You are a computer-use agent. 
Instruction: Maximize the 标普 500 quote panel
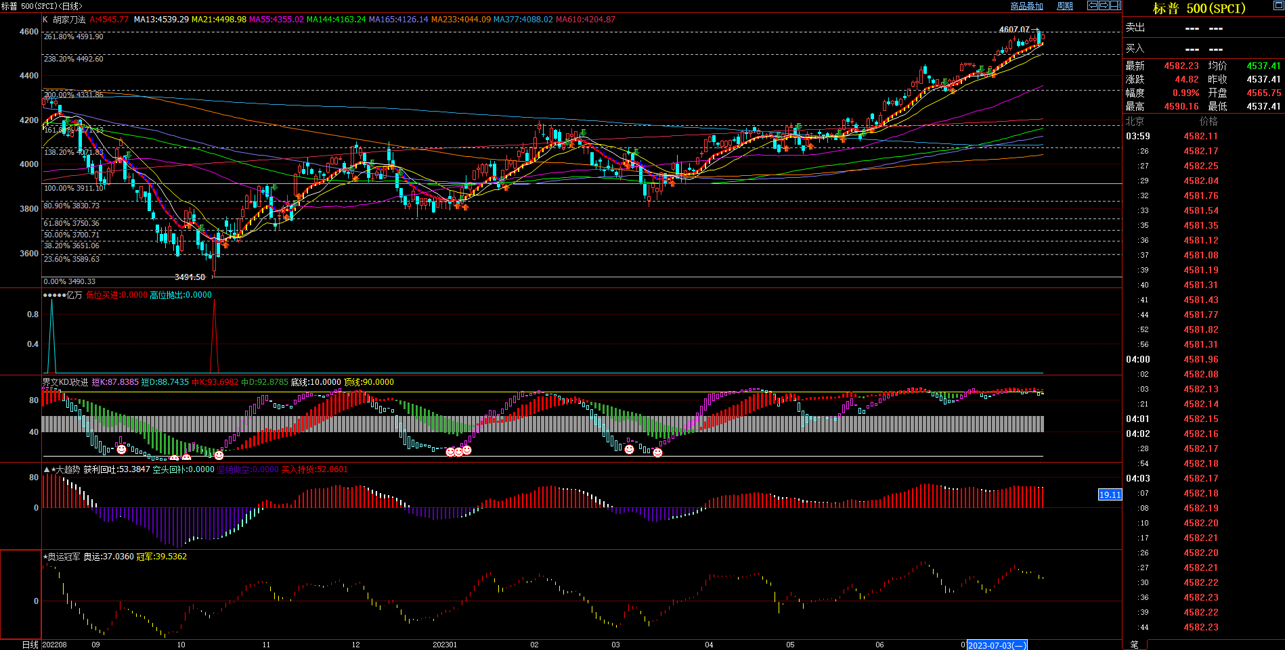tap(1278, 6)
